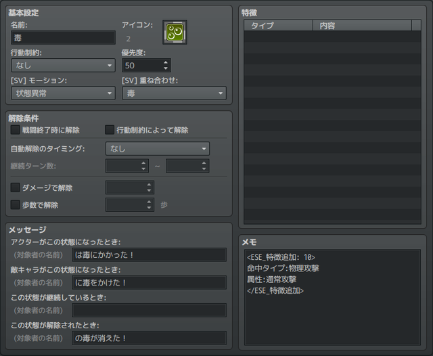Click the 継続ターン数 minimum turns field

pos(127,166)
